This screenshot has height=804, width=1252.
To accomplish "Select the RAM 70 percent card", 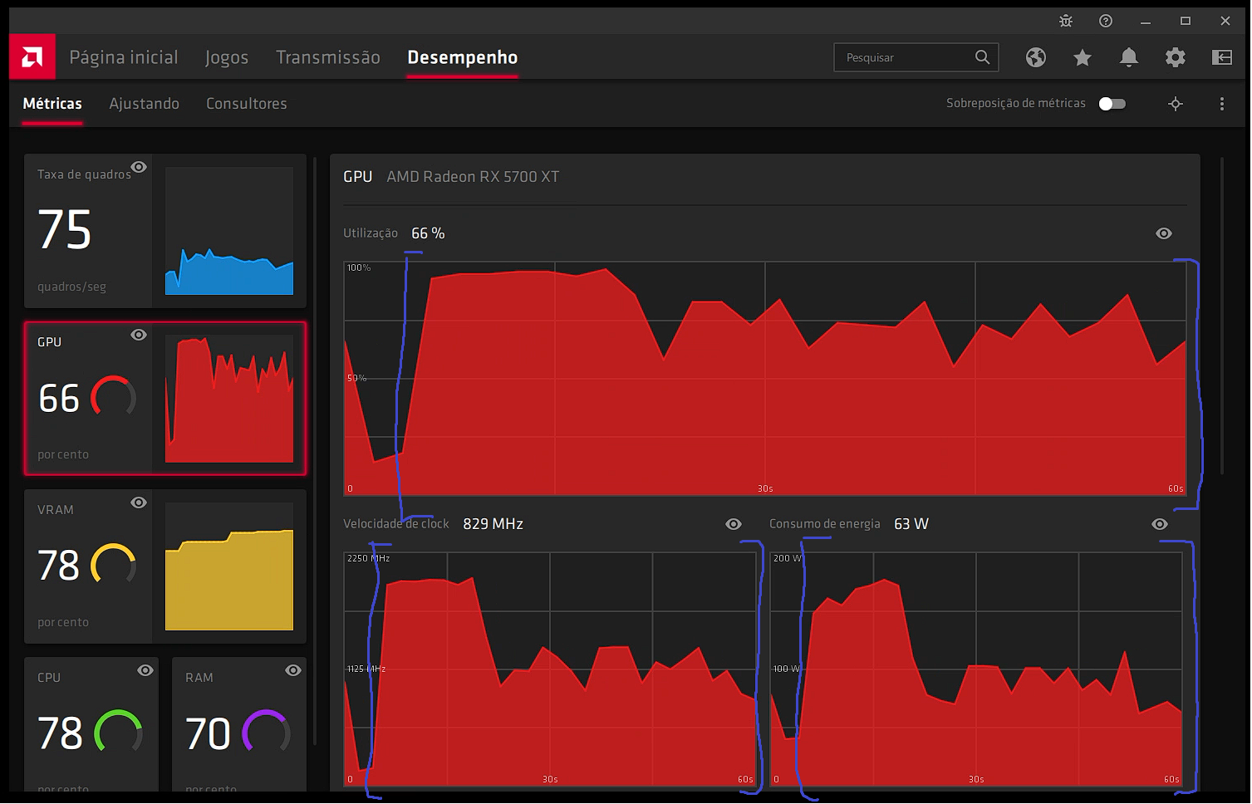I will click(x=239, y=724).
